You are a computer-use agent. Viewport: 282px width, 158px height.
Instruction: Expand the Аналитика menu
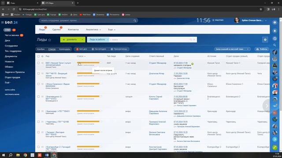tap(93, 29)
